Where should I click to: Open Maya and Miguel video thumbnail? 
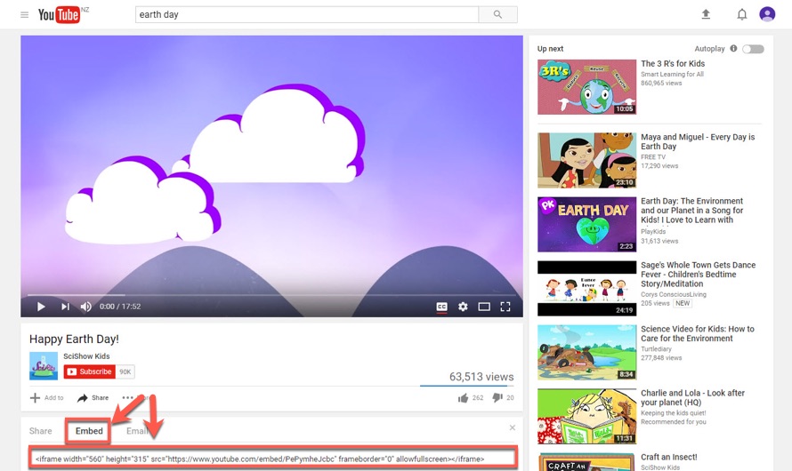[x=587, y=160]
